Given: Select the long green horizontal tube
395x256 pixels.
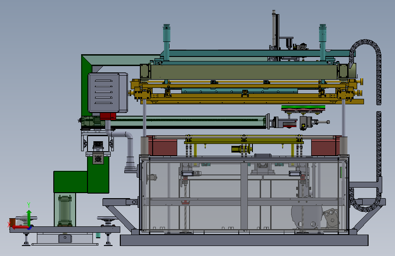Looking at the screenshot, I should point(187,122).
